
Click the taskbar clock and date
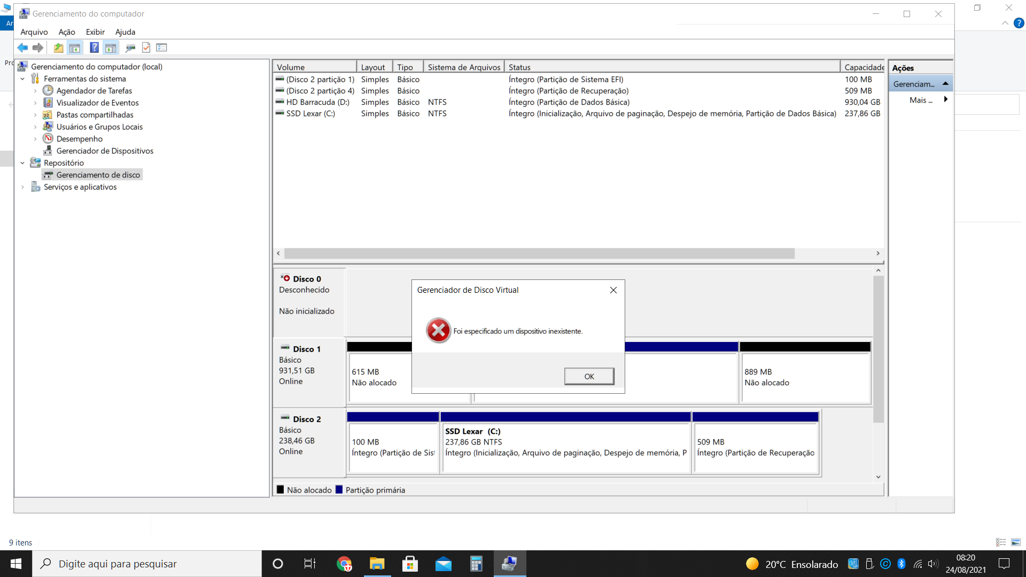click(966, 564)
